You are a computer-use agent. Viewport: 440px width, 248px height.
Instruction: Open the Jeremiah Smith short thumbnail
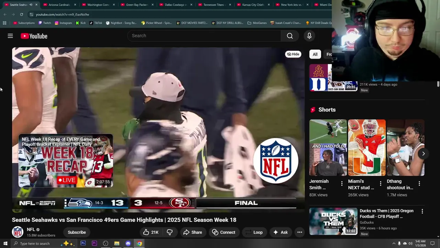328,147
